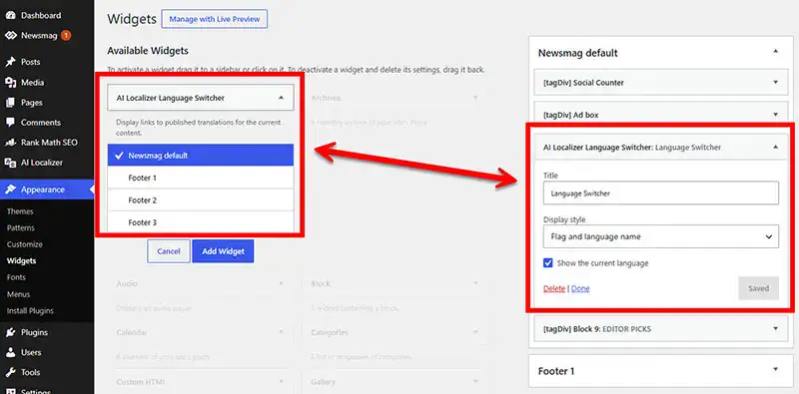799x394 pixels.
Task: Click the Comments speech bubble icon
Action: pyautogui.click(x=11, y=123)
